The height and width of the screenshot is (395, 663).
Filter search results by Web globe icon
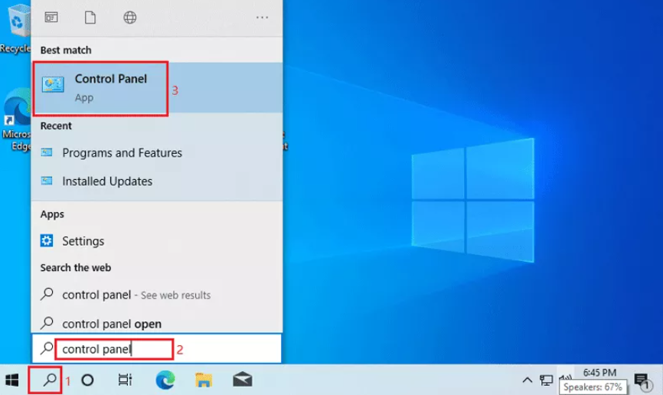(x=130, y=18)
